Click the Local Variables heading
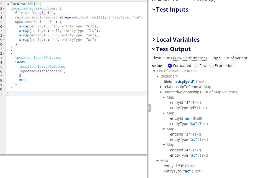 (178, 40)
